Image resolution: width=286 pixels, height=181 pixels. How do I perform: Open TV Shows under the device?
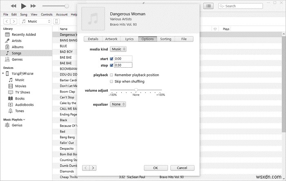pyautogui.click(x=22, y=92)
